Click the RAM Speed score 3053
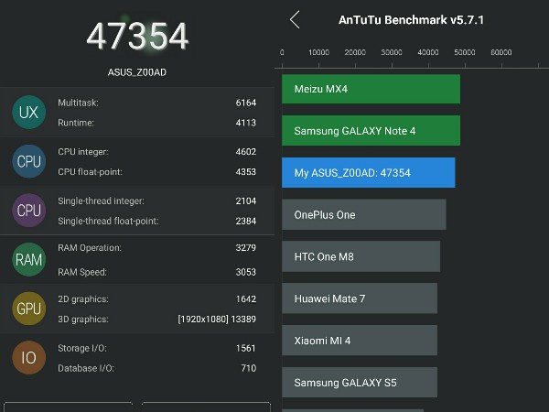 [246, 272]
